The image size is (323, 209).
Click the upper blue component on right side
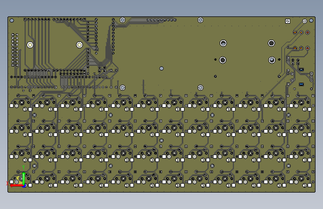tap(301, 70)
